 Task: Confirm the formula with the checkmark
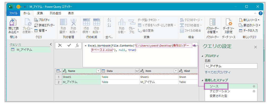pyautogui.click(x=69, y=45)
